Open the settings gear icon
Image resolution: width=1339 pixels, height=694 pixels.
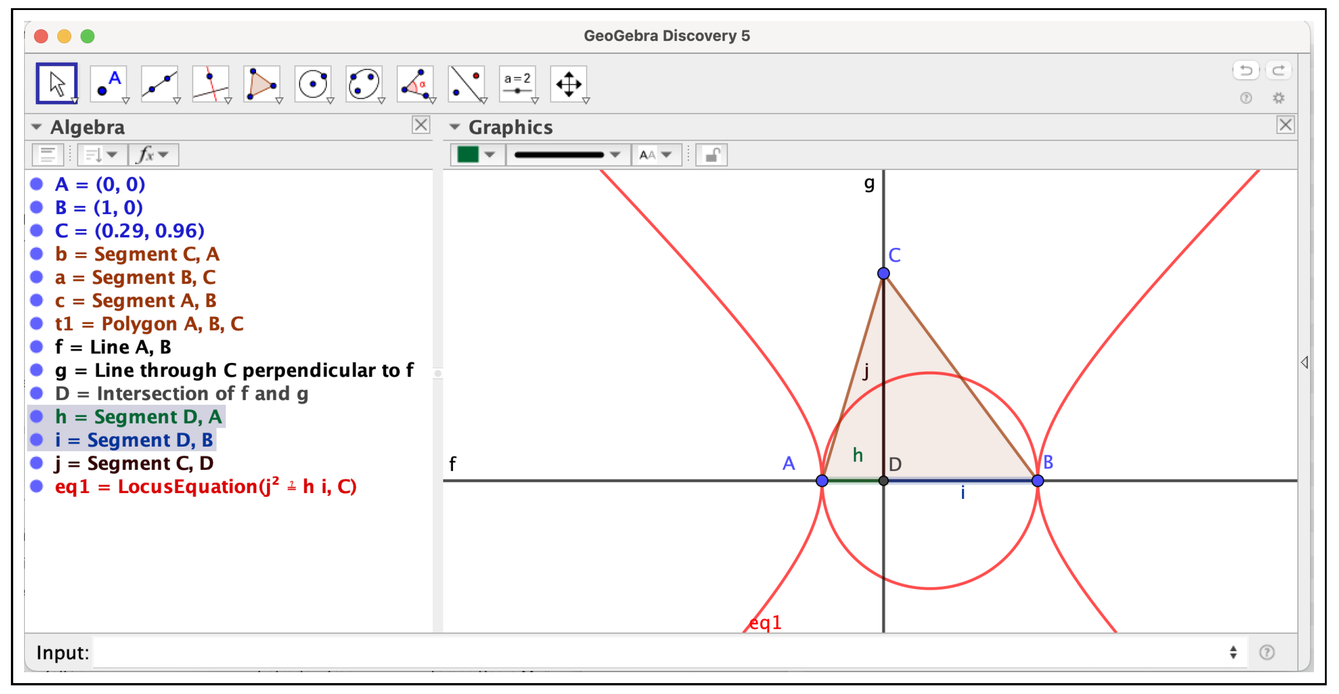[x=1278, y=98]
